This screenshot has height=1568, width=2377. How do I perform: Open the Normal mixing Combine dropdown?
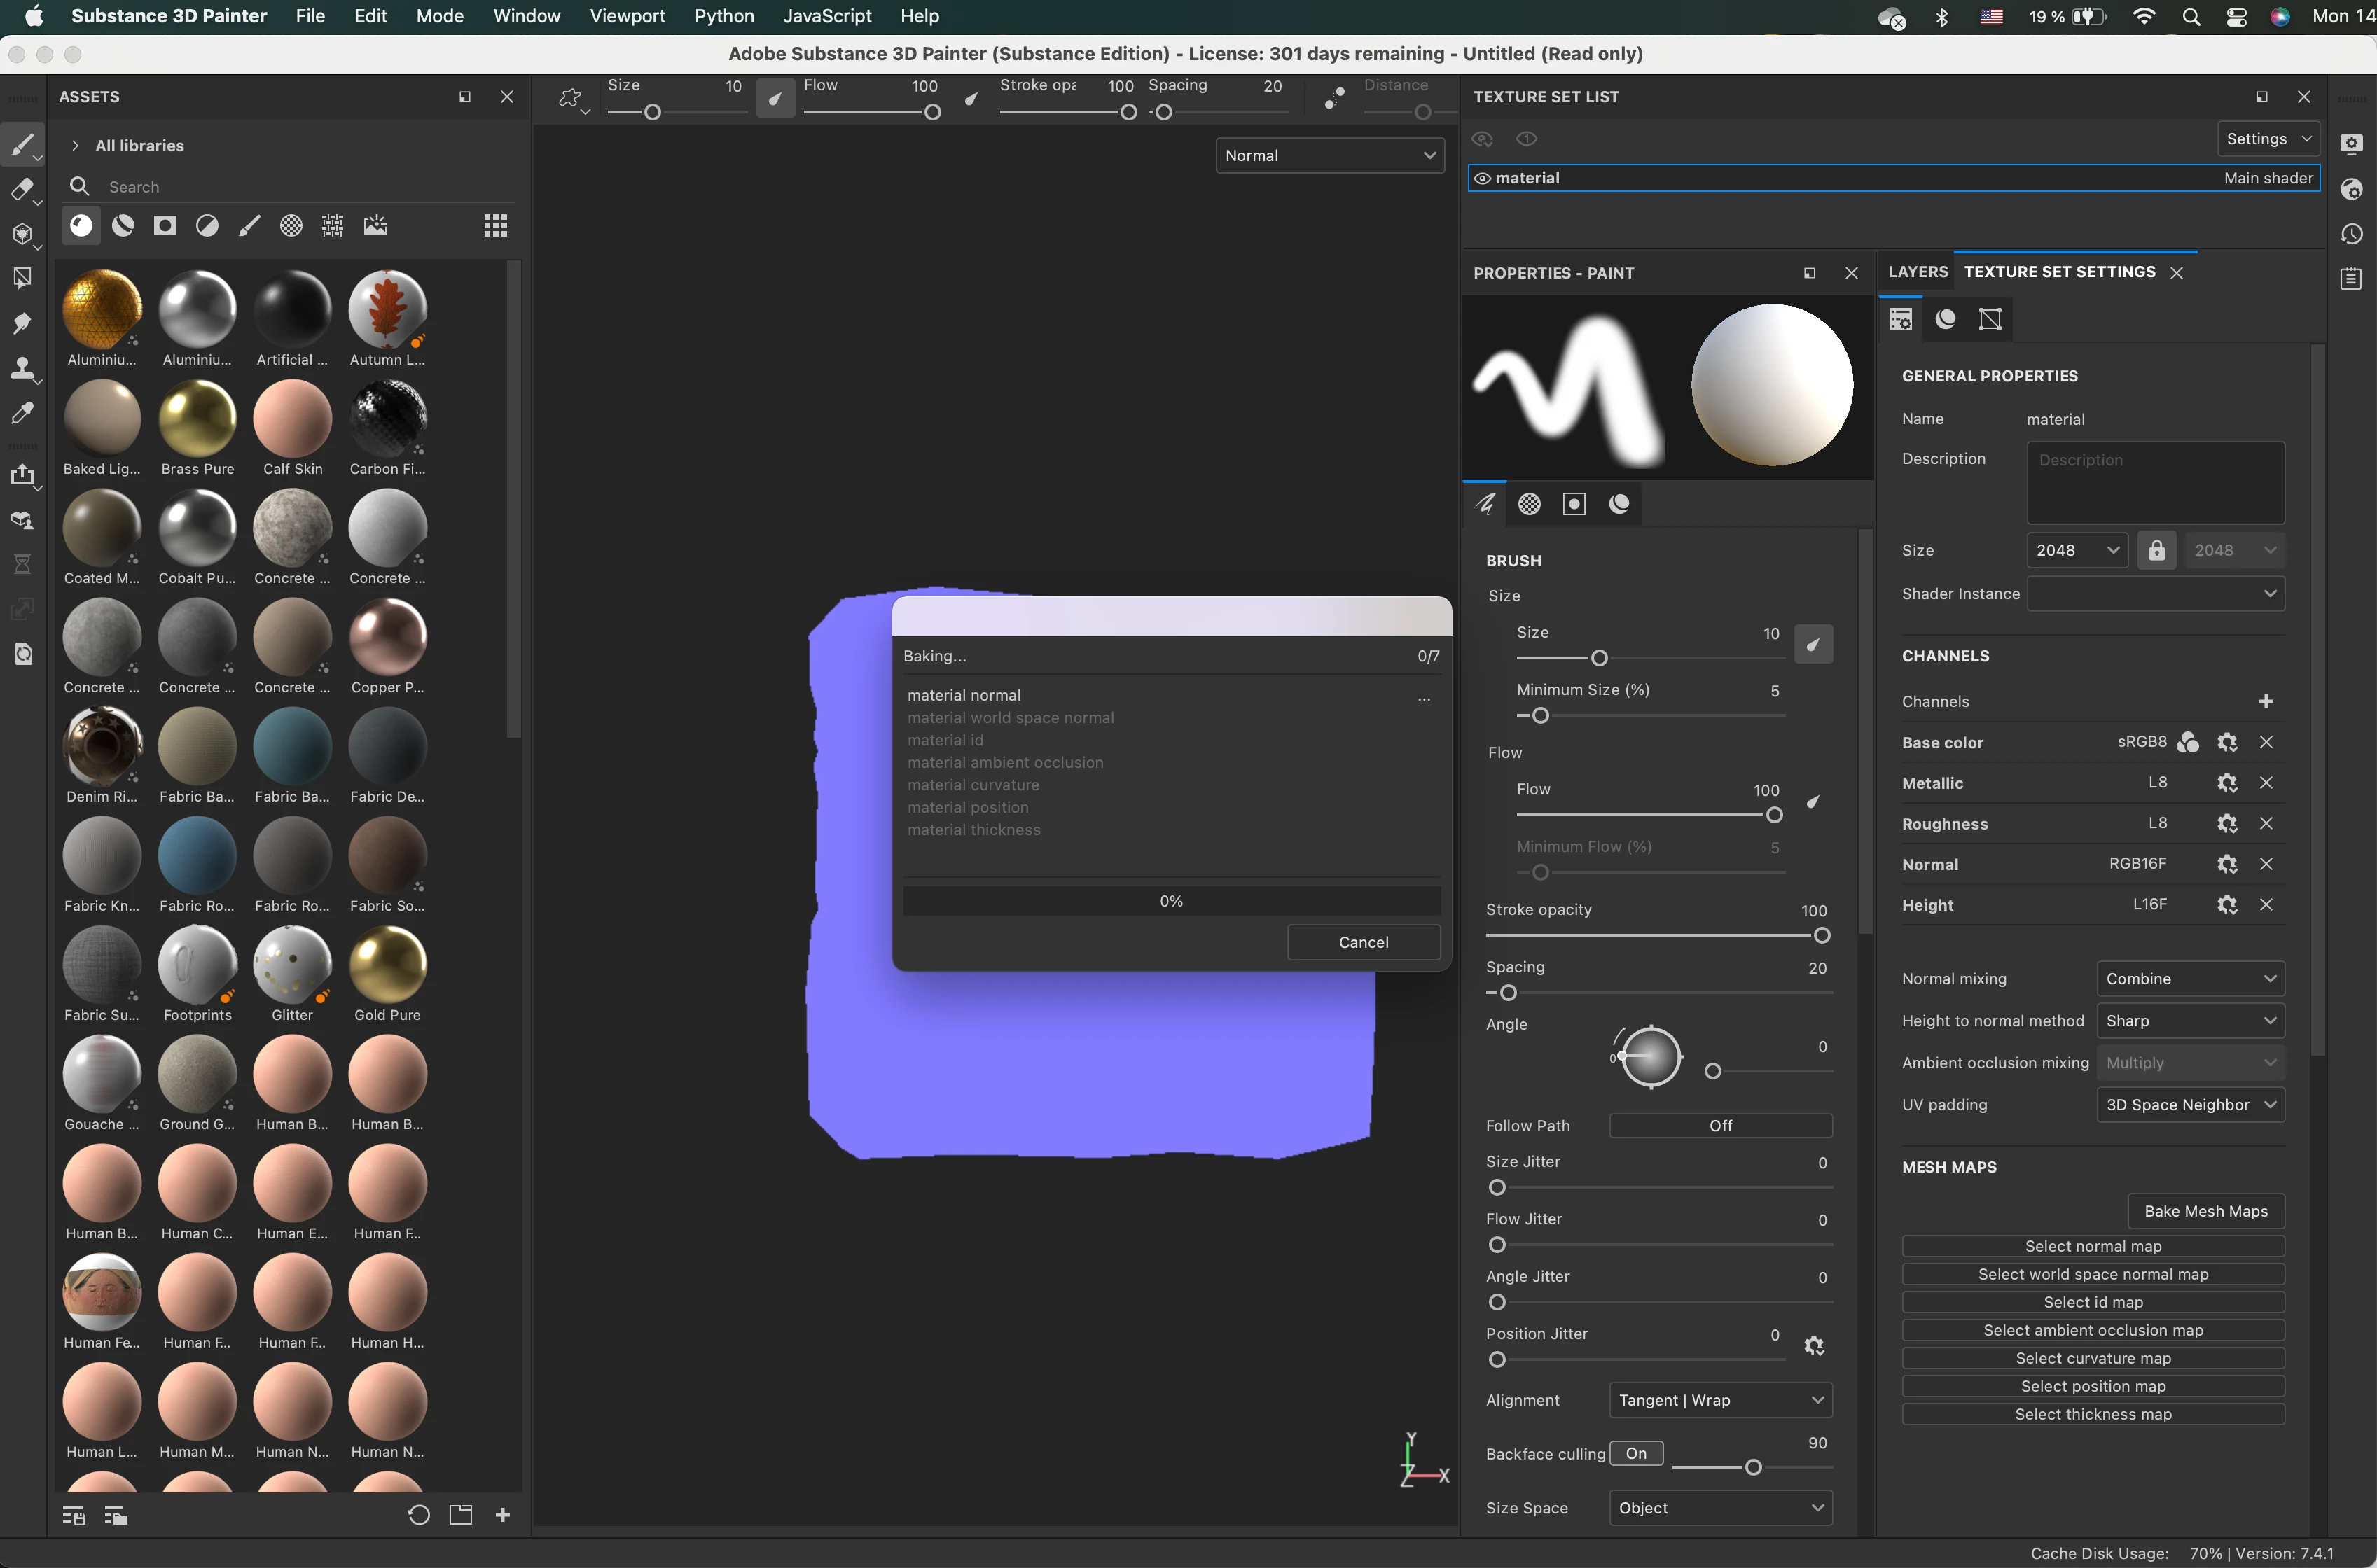pyautogui.click(x=2189, y=979)
